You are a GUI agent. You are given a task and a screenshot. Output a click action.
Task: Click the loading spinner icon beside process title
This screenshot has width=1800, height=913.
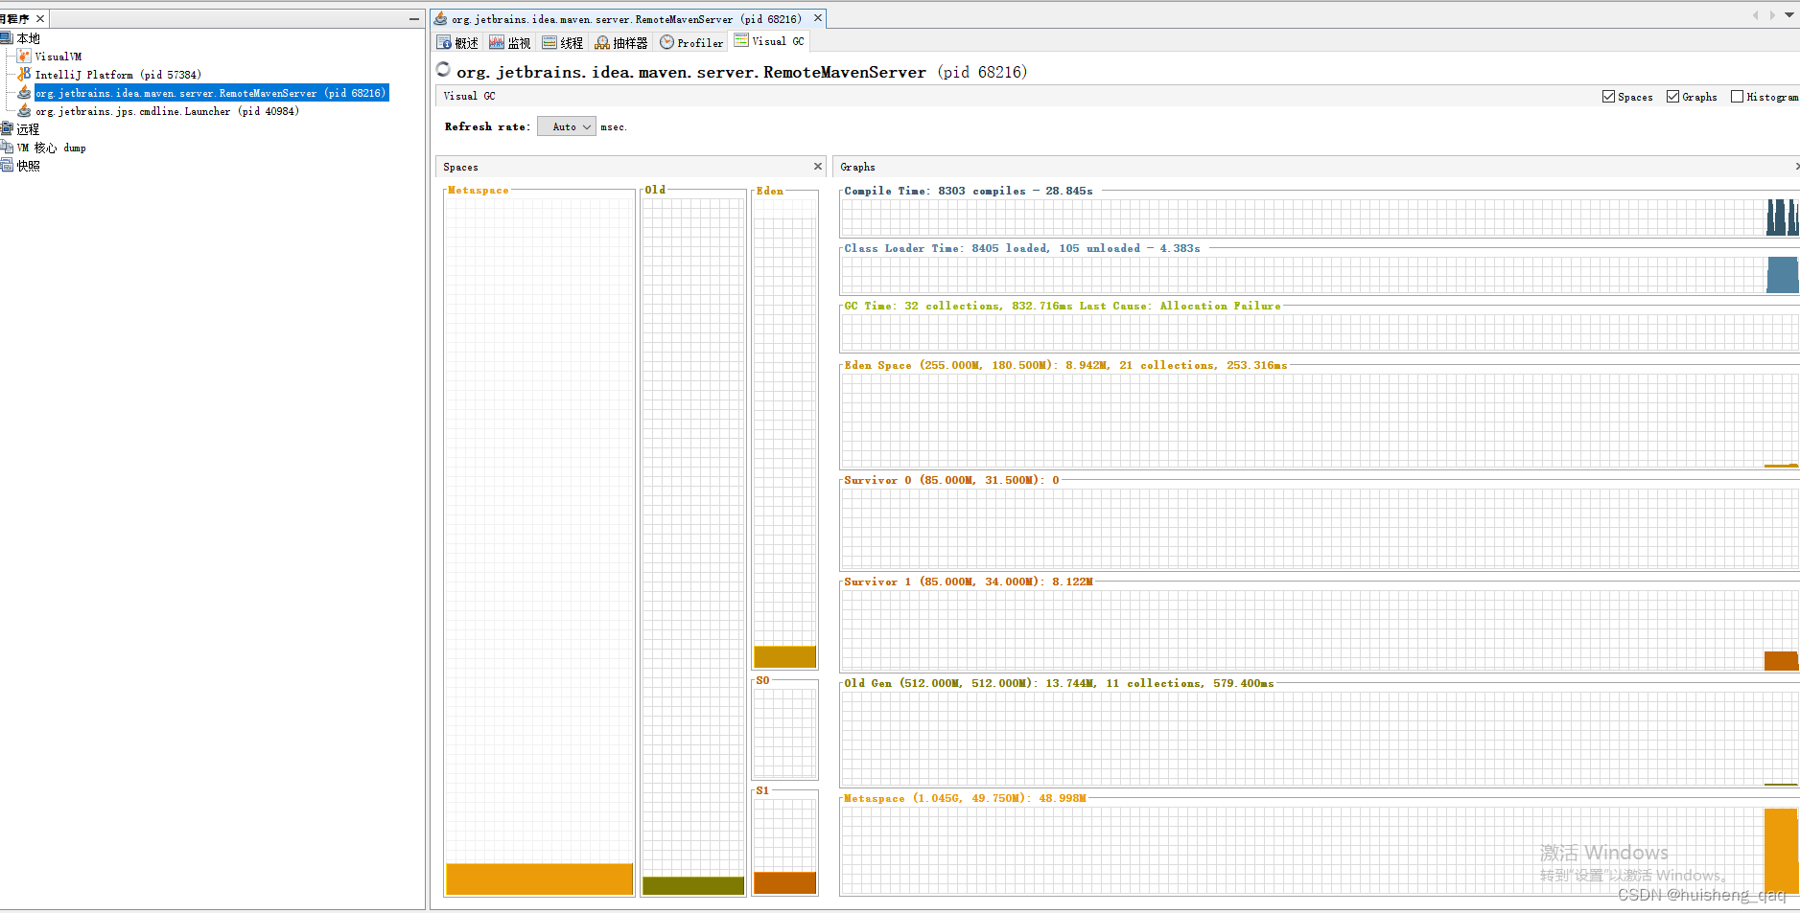[x=443, y=69]
